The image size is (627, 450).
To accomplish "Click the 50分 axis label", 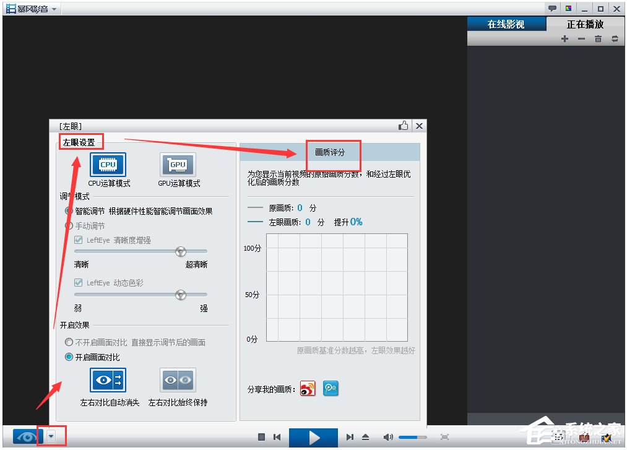I will click(252, 295).
